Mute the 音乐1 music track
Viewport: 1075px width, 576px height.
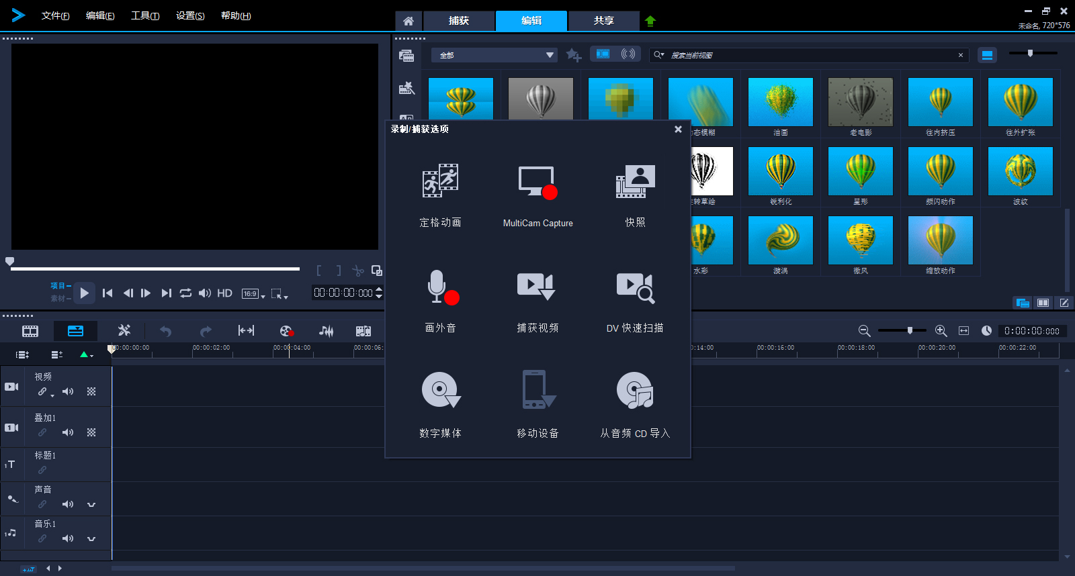click(68, 538)
